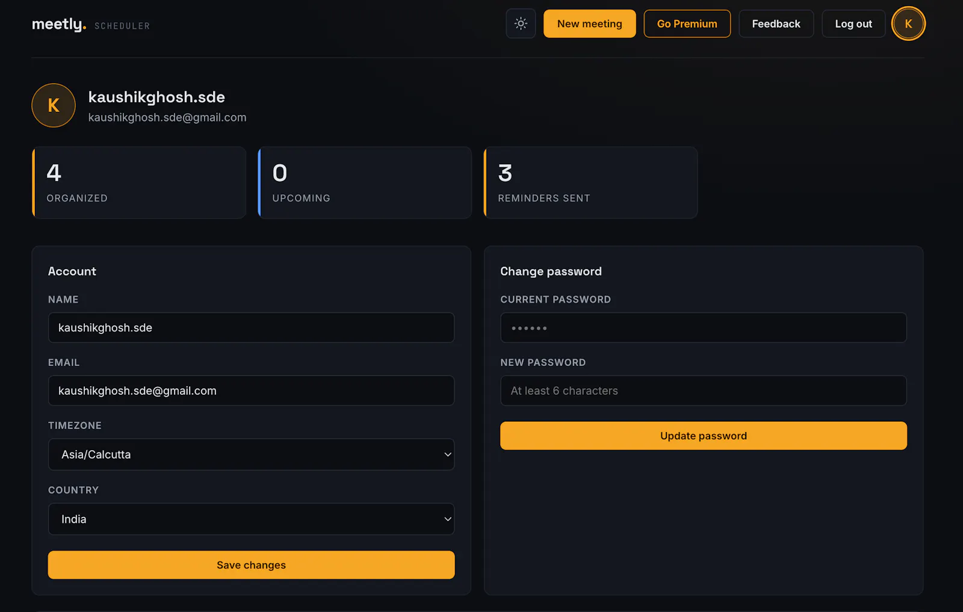Focus the New Password field
Image resolution: width=963 pixels, height=612 pixels.
point(703,391)
